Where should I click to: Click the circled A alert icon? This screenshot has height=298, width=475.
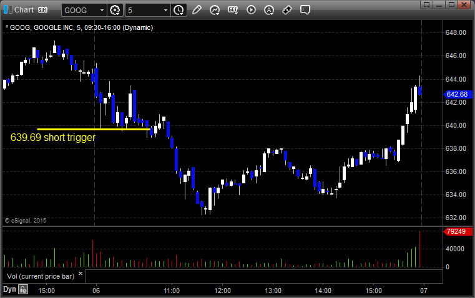click(269, 10)
